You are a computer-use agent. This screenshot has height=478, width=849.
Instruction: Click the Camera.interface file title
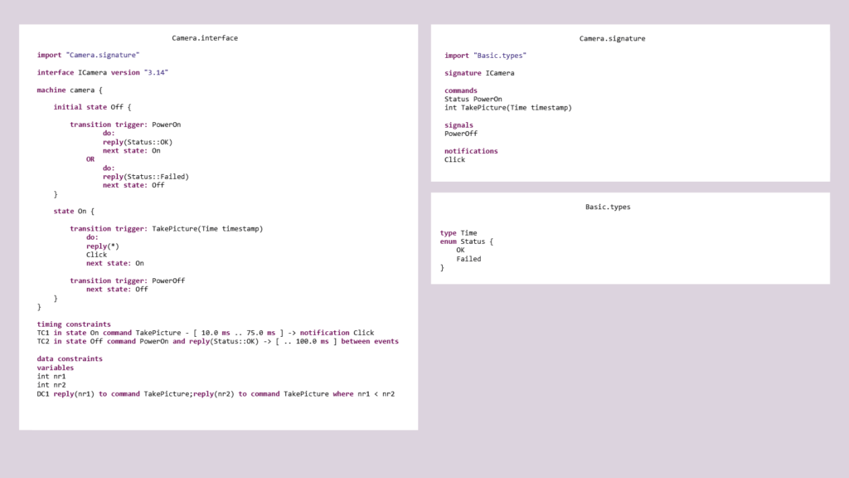pos(205,38)
